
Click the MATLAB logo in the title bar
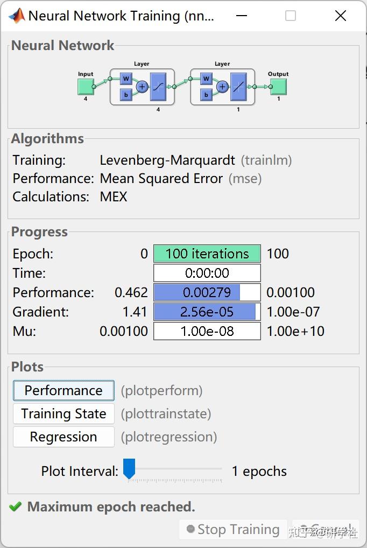(x=17, y=16)
